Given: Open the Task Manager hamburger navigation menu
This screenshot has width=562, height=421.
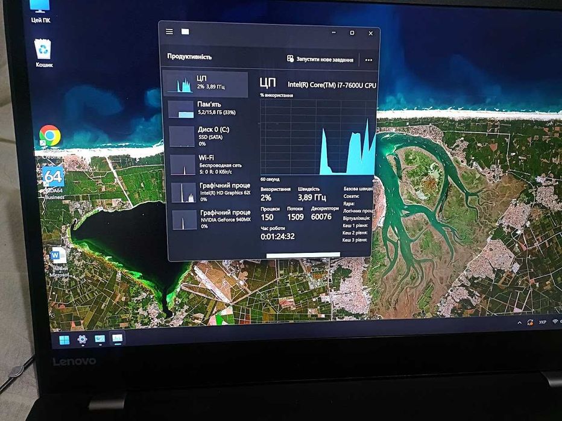Looking at the screenshot, I should [x=169, y=31].
